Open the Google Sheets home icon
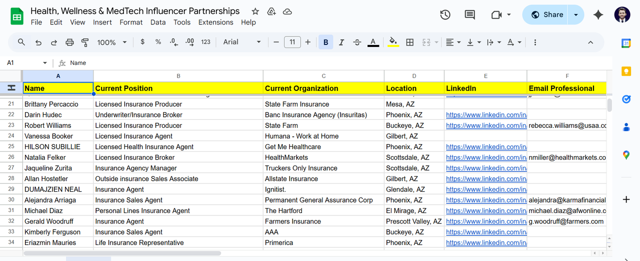 click(x=17, y=16)
